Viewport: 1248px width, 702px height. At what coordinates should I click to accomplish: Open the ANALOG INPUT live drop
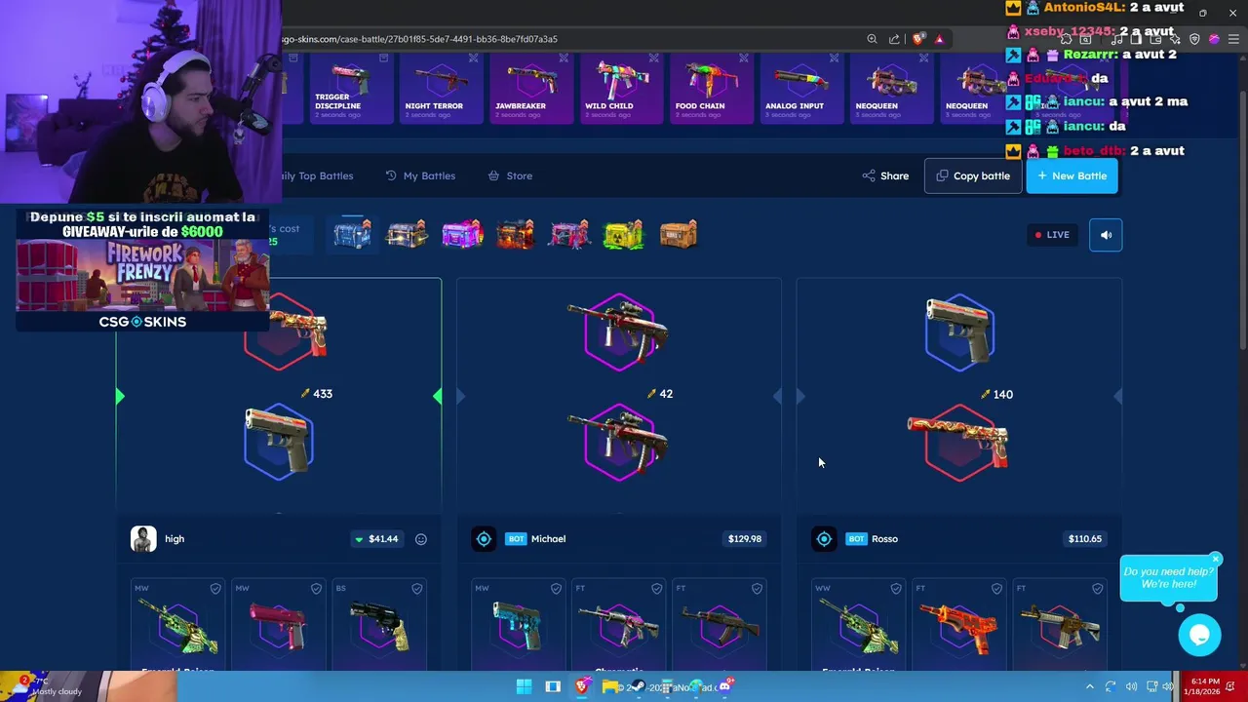coord(801,88)
